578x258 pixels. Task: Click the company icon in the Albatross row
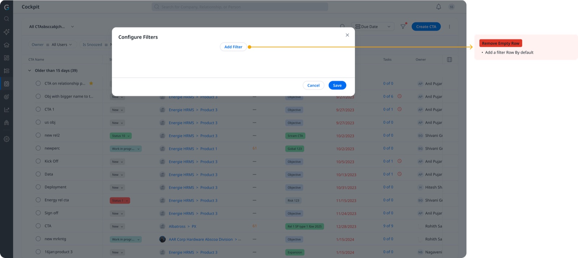pyautogui.click(x=163, y=227)
